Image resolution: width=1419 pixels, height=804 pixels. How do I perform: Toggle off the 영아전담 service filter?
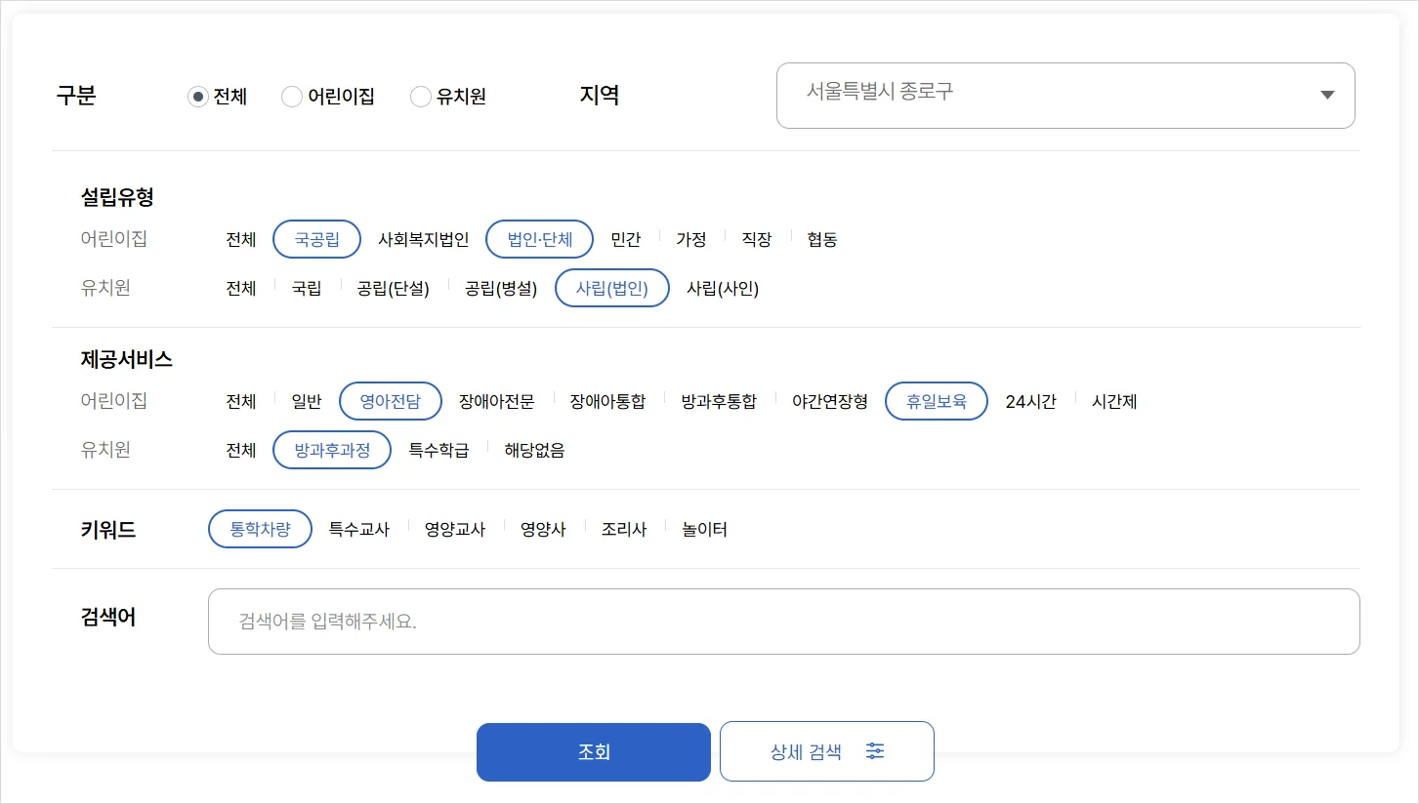(x=391, y=401)
